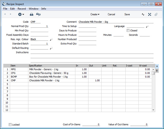Enable the Locked checkbox
The image size is (164, 129).
coord(10,125)
